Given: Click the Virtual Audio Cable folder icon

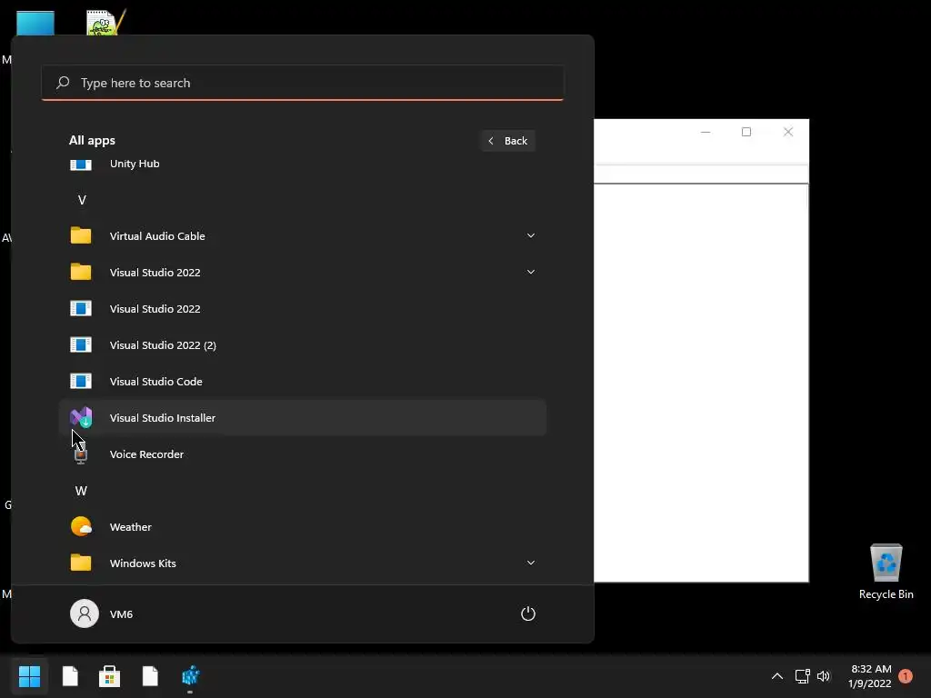Looking at the screenshot, I should 81,235.
